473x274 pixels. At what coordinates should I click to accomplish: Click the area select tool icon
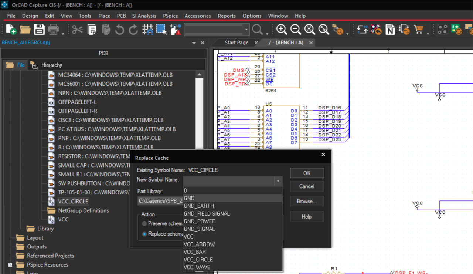[161, 30]
